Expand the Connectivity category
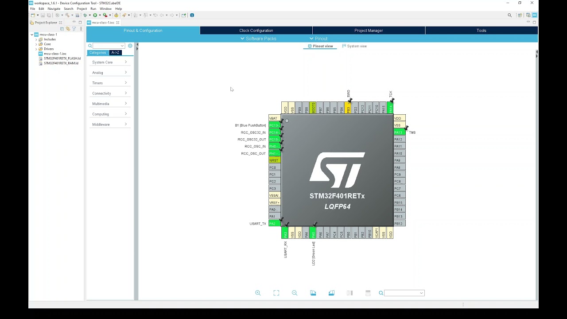The height and width of the screenshot is (319, 567). point(110,93)
